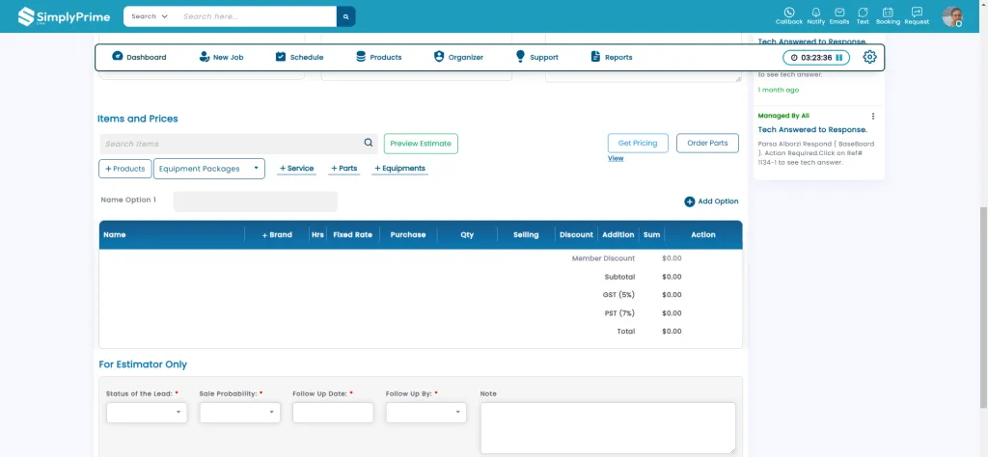Click the 03:23:36 timer button
The image size is (988, 457).
coord(816,57)
